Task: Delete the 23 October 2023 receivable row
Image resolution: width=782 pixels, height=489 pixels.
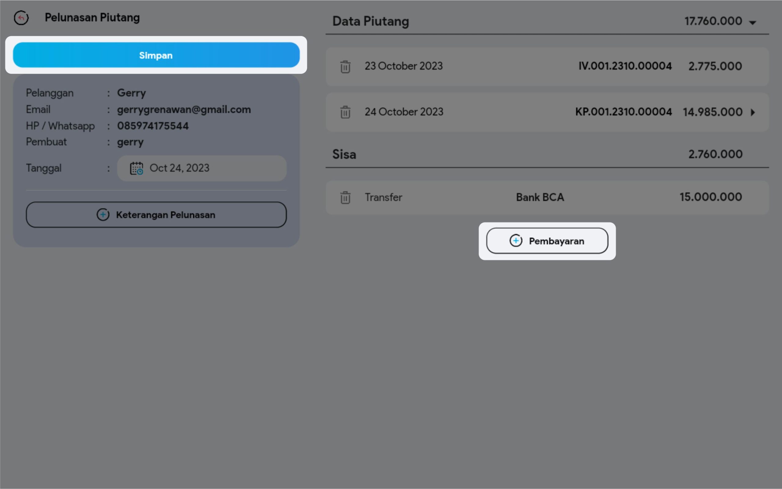Action: [x=345, y=67]
